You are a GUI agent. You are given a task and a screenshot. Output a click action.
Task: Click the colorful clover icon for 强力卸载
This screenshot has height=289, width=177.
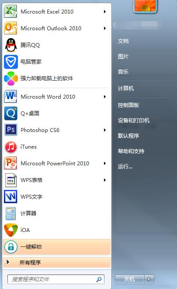(11, 78)
